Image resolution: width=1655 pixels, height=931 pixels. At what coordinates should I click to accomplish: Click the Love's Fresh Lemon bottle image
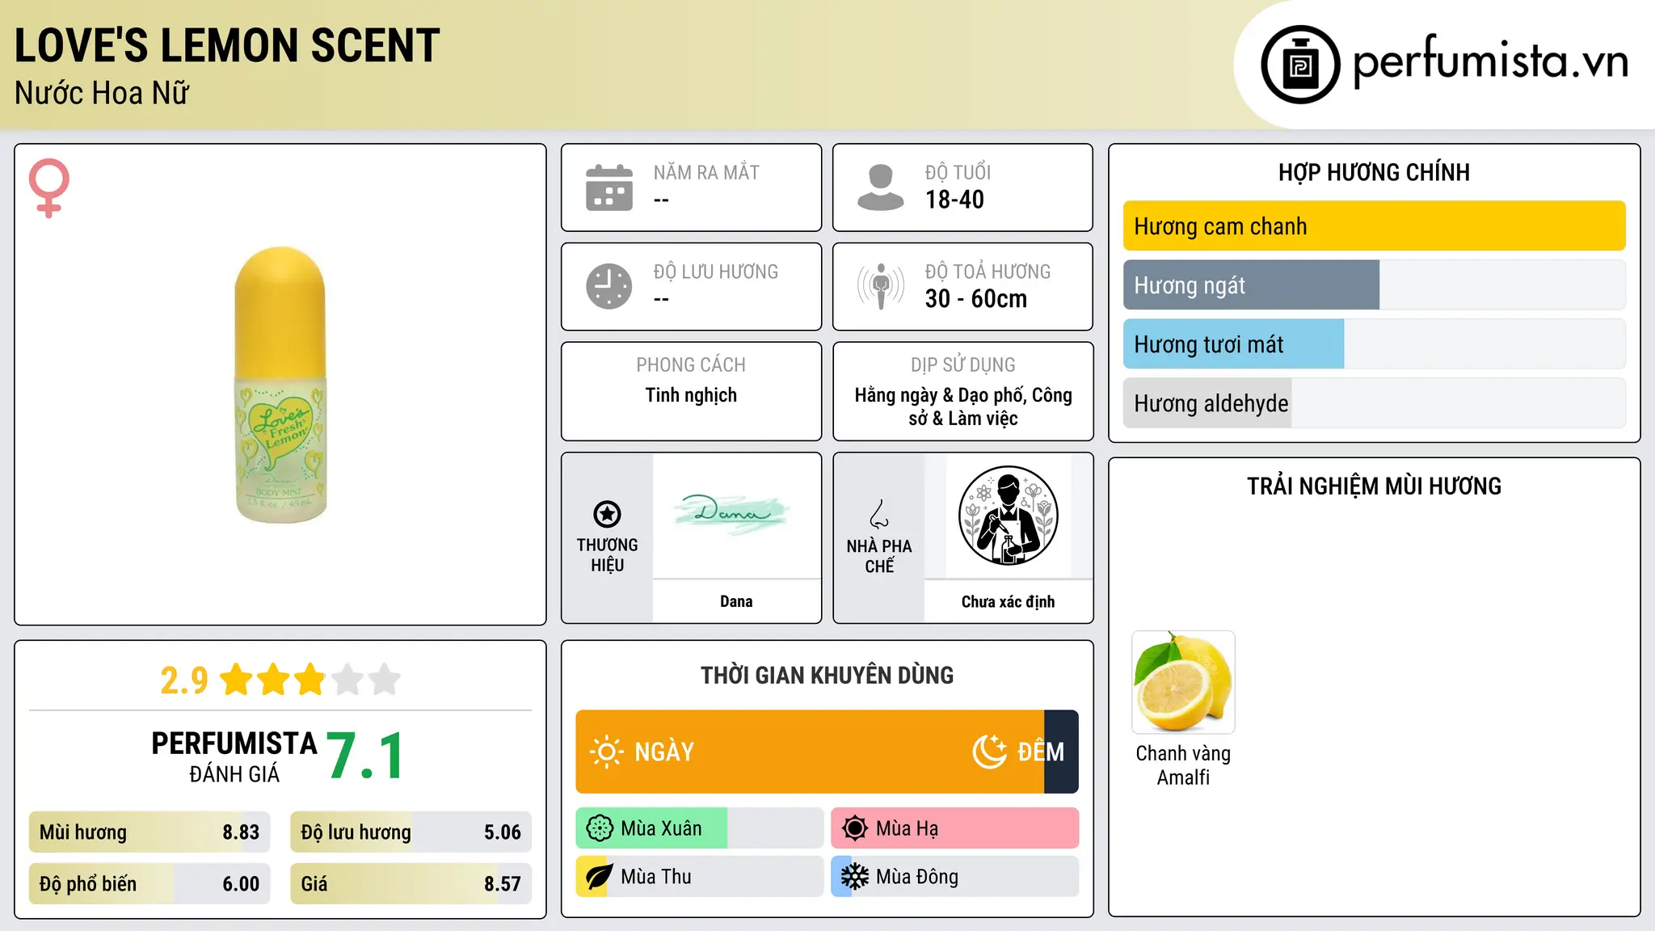click(x=280, y=385)
